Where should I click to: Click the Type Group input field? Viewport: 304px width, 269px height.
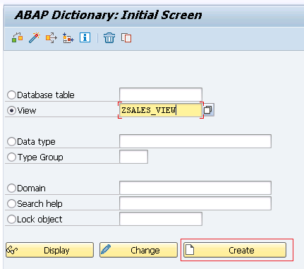click(133, 157)
